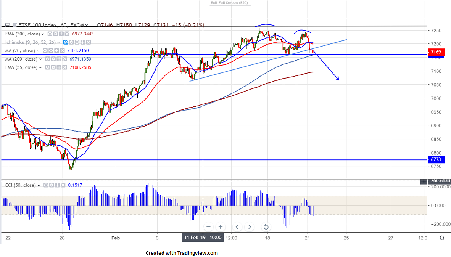Click the plus icon on EMA (300, close) row

point(61,34)
